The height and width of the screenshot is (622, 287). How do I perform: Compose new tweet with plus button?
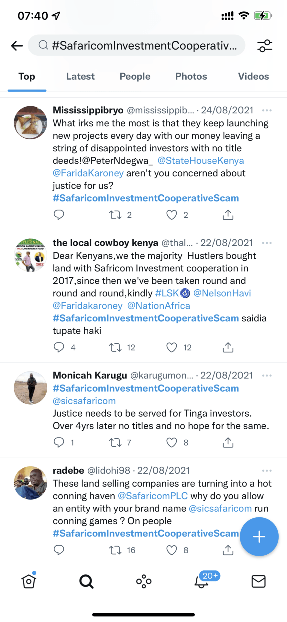[x=259, y=537]
